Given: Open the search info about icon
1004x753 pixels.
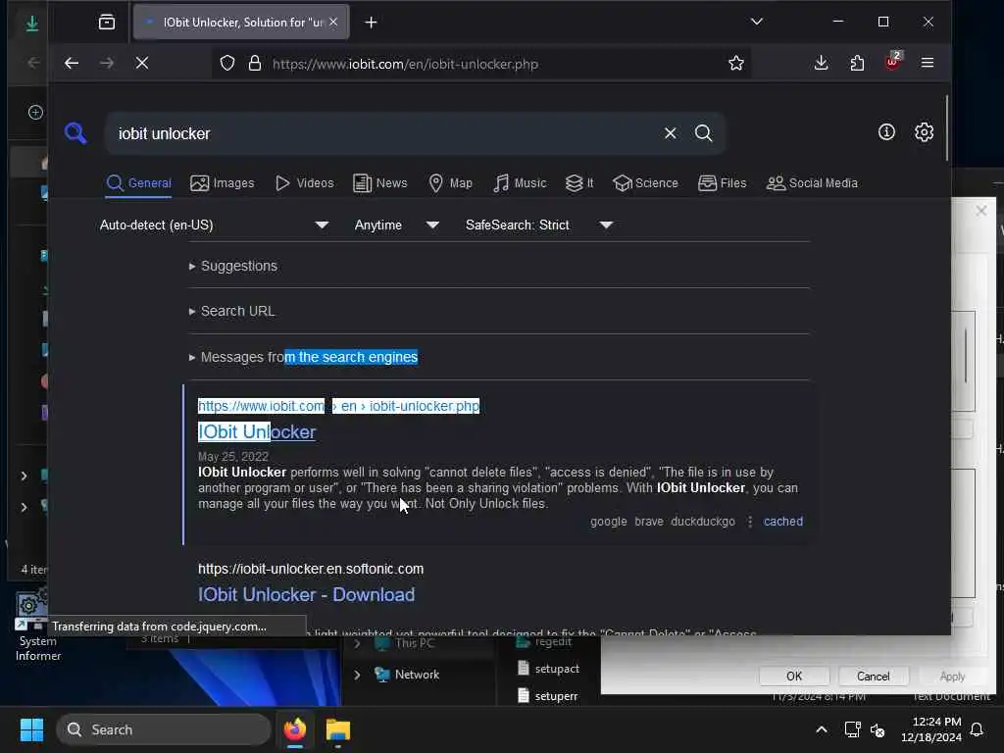Looking at the screenshot, I should (x=886, y=132).
